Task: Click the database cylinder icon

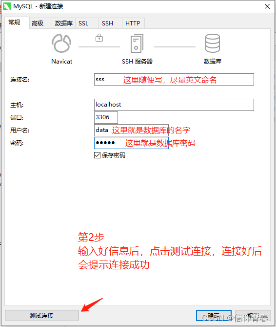Action: pyautogui.click(x=212, y=43)
